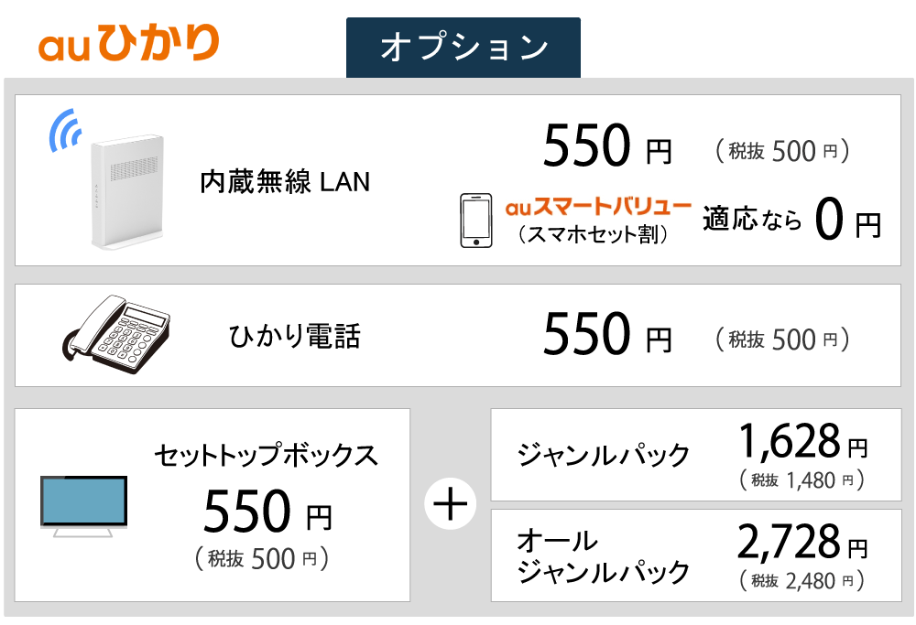Viewport: 916px width, 625px height.
Task: Select the オプション tab header
Action: (x=463, y=48)
